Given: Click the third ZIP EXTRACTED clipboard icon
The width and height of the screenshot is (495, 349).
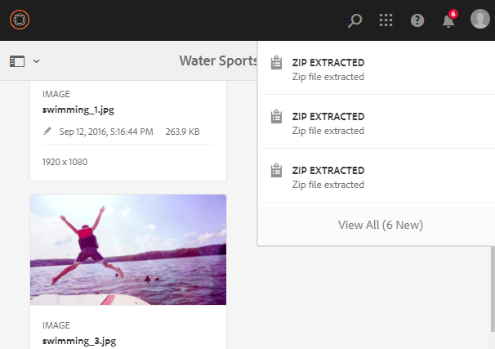Looking at the screenshot, I should (276, 171).
